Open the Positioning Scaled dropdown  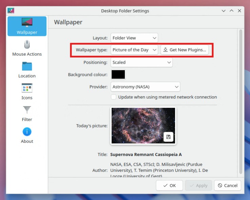click(x=141, y=62)
